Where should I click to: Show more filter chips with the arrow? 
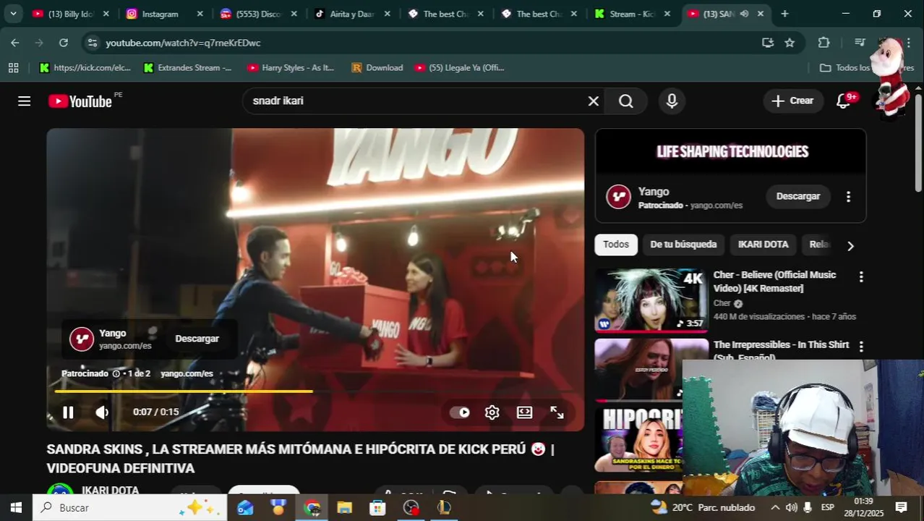[850, 246]
